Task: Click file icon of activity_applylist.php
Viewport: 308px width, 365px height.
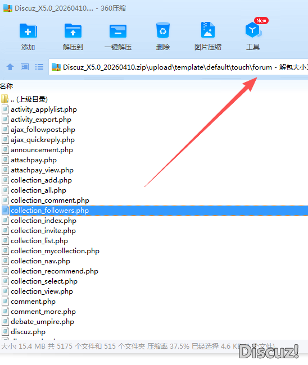Action: 6,109
